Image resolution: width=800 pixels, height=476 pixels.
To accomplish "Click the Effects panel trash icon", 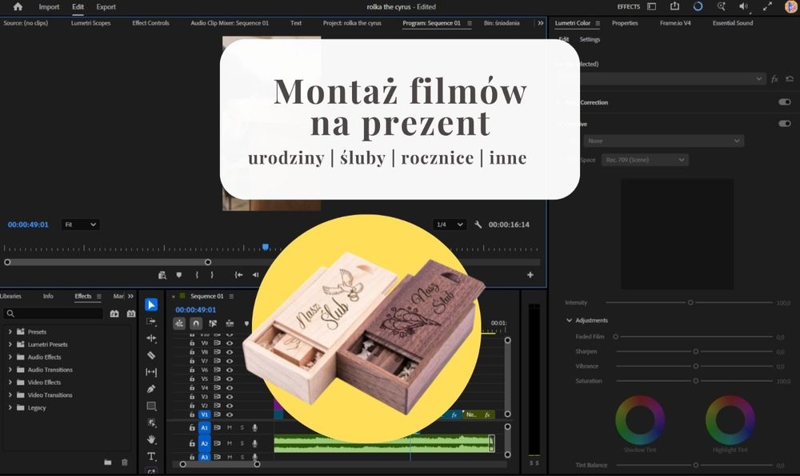I will click(x=125, y=462).
